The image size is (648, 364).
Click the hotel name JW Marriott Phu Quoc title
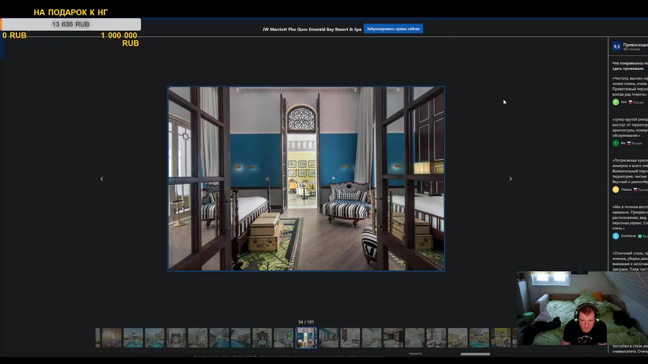point(312,29)
